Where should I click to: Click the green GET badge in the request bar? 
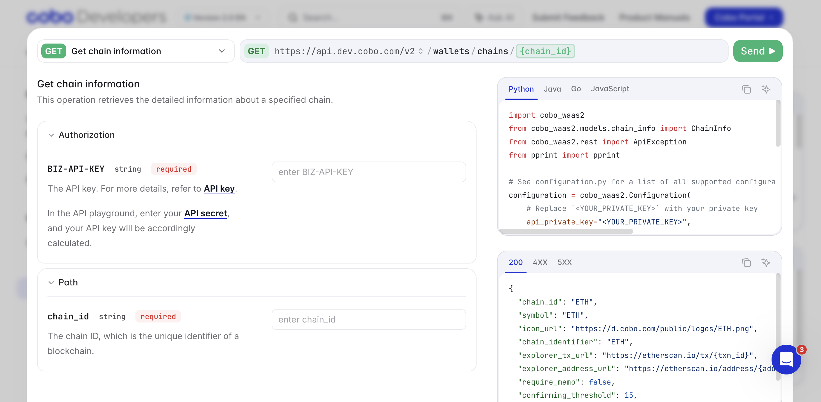(257, 51)
